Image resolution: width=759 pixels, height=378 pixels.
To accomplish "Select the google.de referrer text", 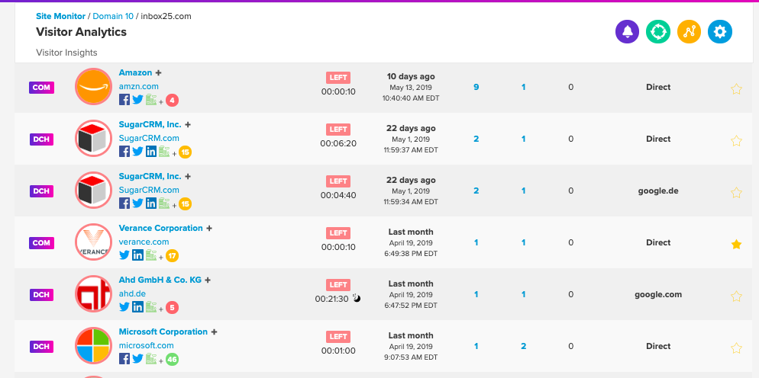I will click(658, 191).
